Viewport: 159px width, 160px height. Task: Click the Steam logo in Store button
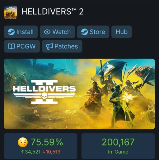coord(84,32)
